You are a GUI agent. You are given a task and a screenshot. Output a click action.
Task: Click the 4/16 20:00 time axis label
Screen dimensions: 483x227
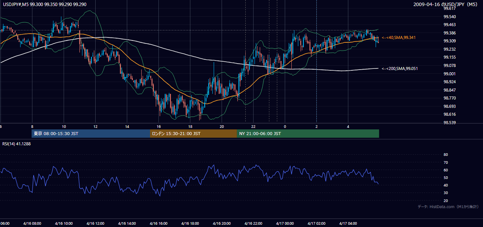click(222, 224)
